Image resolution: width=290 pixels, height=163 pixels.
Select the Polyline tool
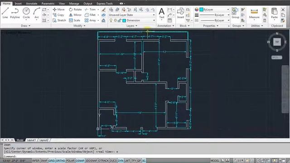pyautogui.click(x=15, y=13)
